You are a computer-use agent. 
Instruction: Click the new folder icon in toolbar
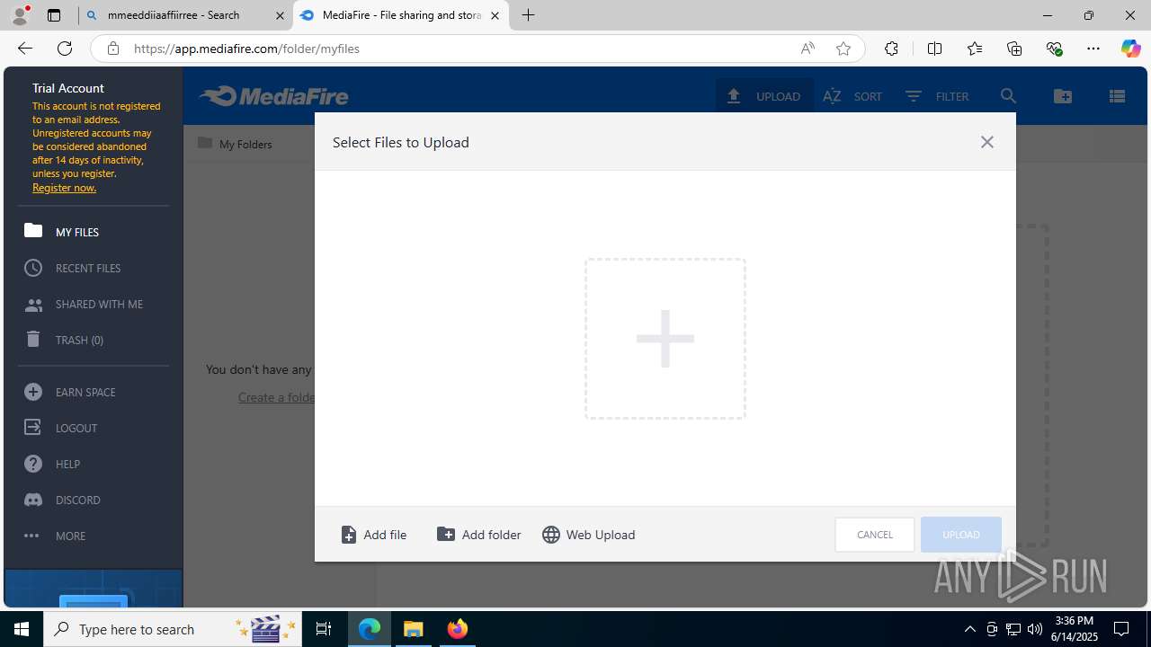click(x=1063, y=96)
